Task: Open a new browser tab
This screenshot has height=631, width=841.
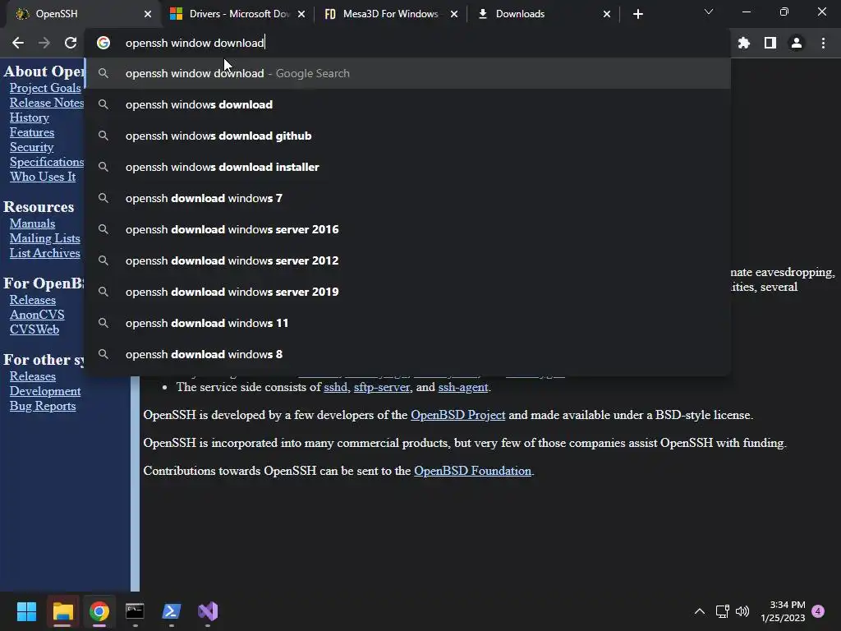Action: point(637,14)
